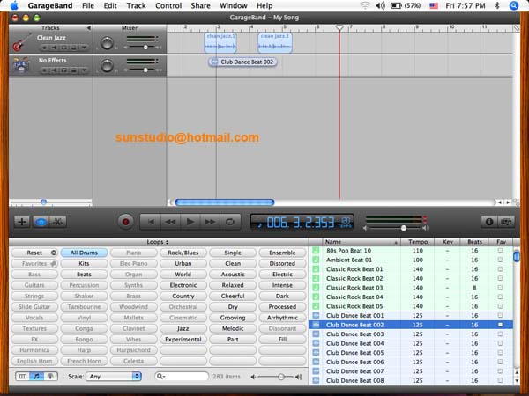Select Classic Rock Beat 03 loop row

(x=411, y=288)
